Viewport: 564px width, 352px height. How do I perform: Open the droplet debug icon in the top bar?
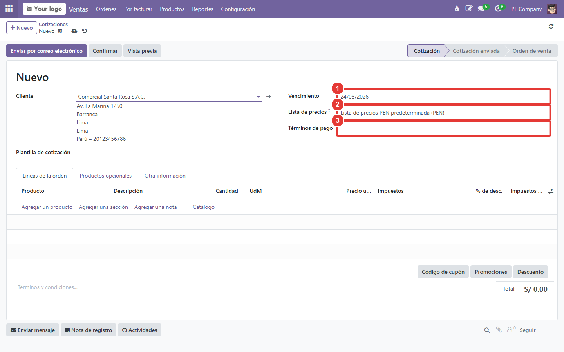457,9
